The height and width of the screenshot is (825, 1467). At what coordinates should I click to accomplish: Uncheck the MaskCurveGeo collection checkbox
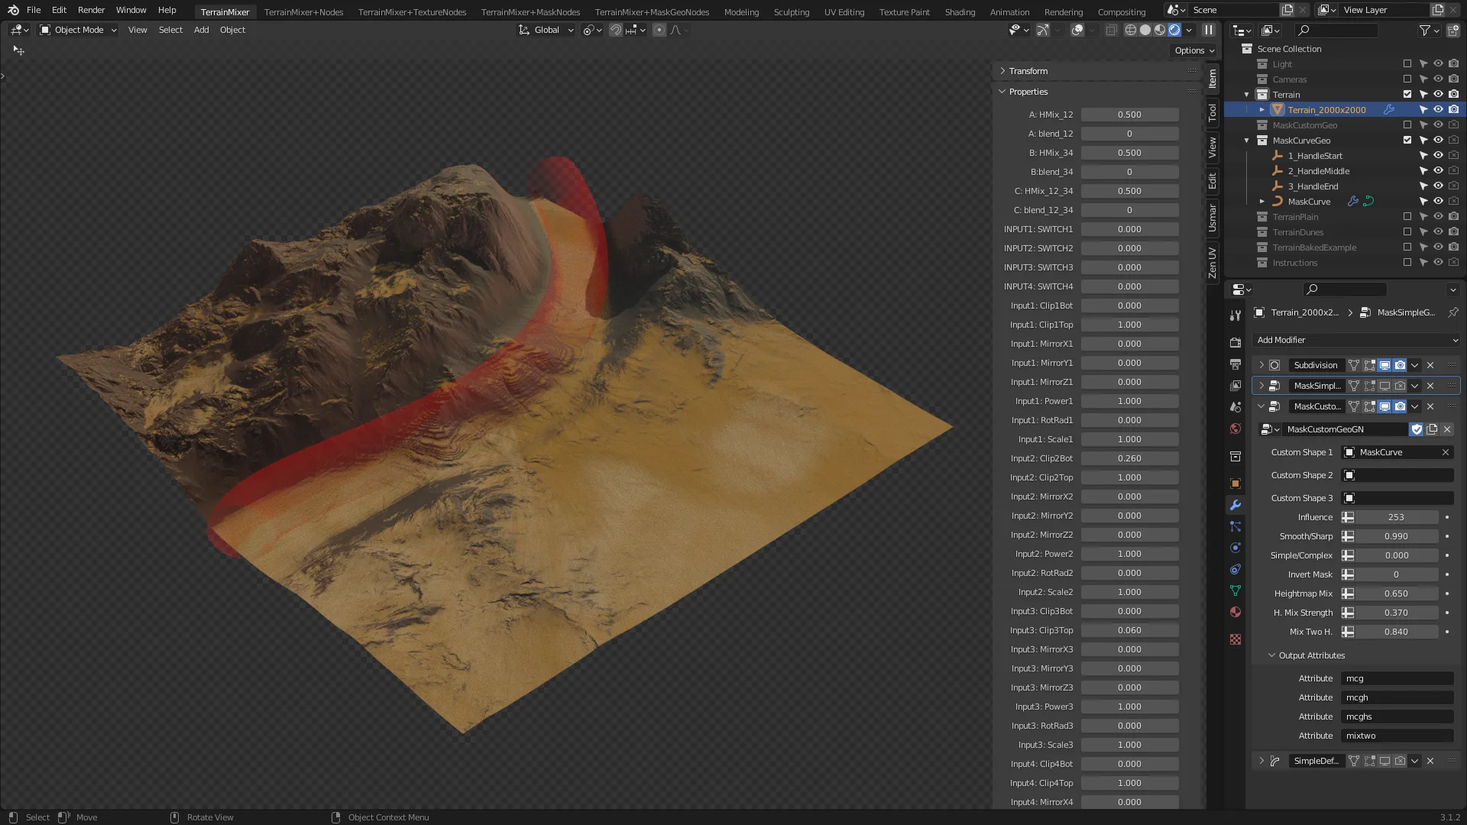[x=1407, y=141]
